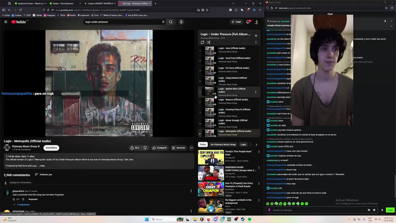Reply to DawnFM-0 comment
The width and height of the screenshot is (396, 223).
pyautogui.click(x=33, y=199)
